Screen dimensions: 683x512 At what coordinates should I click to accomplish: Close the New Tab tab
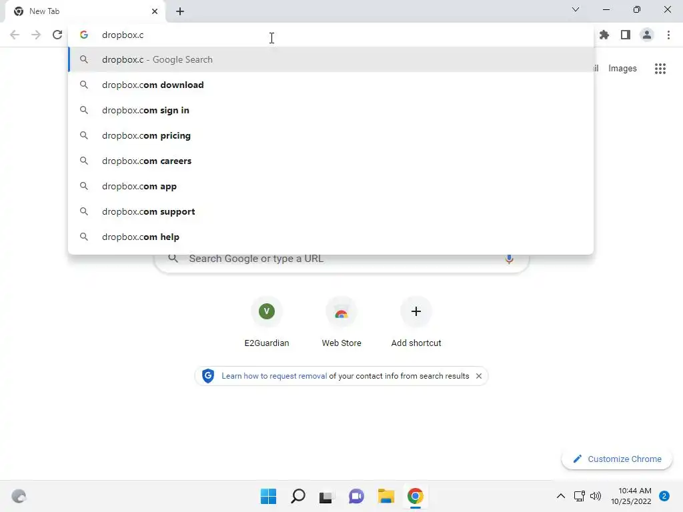[x=155, y=11]
